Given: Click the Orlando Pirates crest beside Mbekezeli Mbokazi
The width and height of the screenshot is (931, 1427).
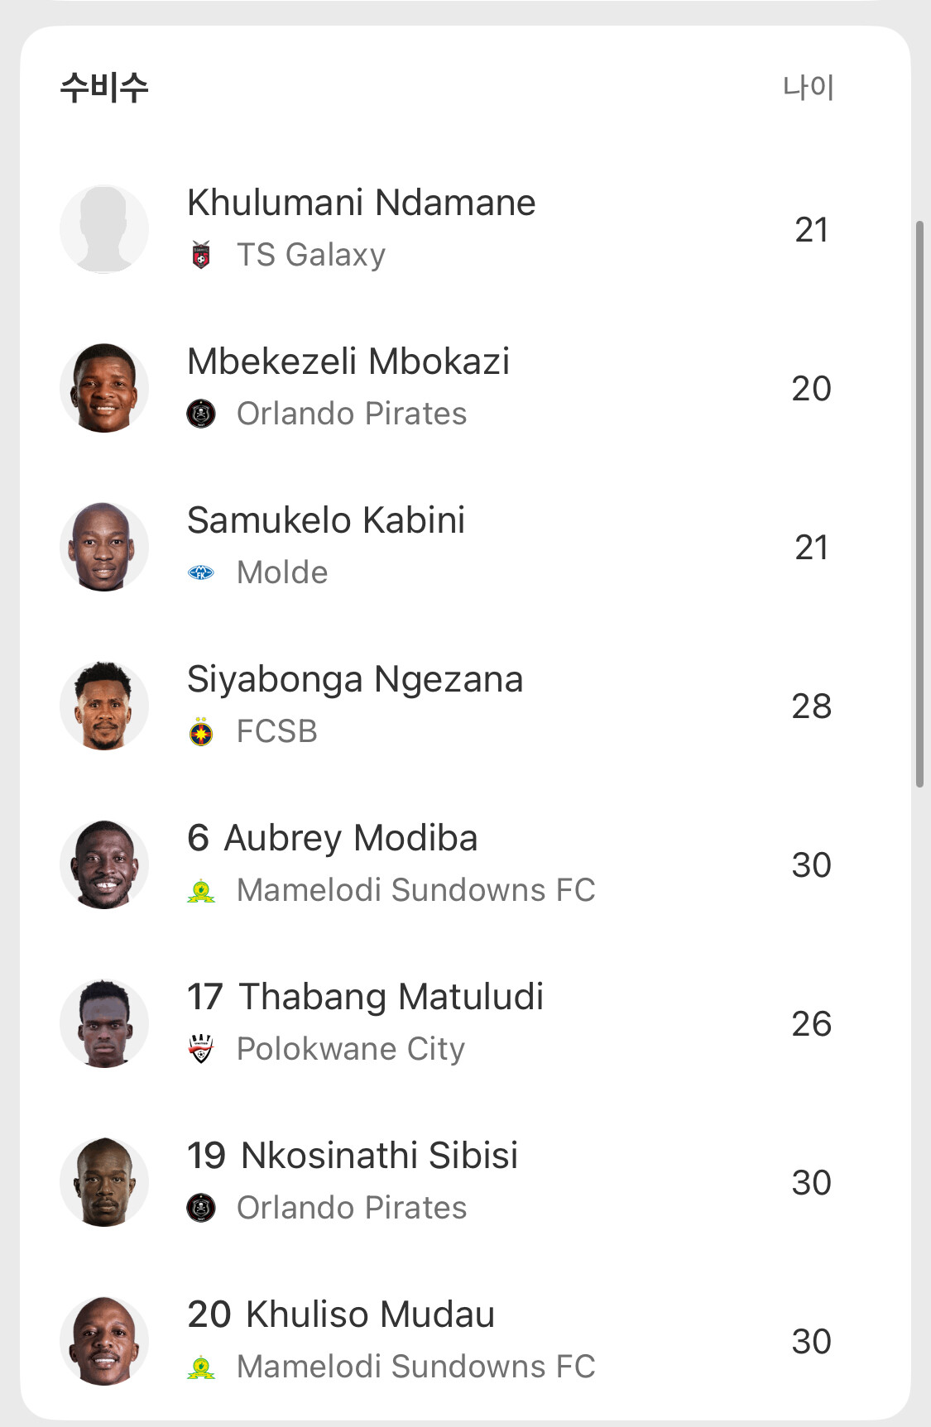Looking at the screenshot, I should [x=201, y=414].
